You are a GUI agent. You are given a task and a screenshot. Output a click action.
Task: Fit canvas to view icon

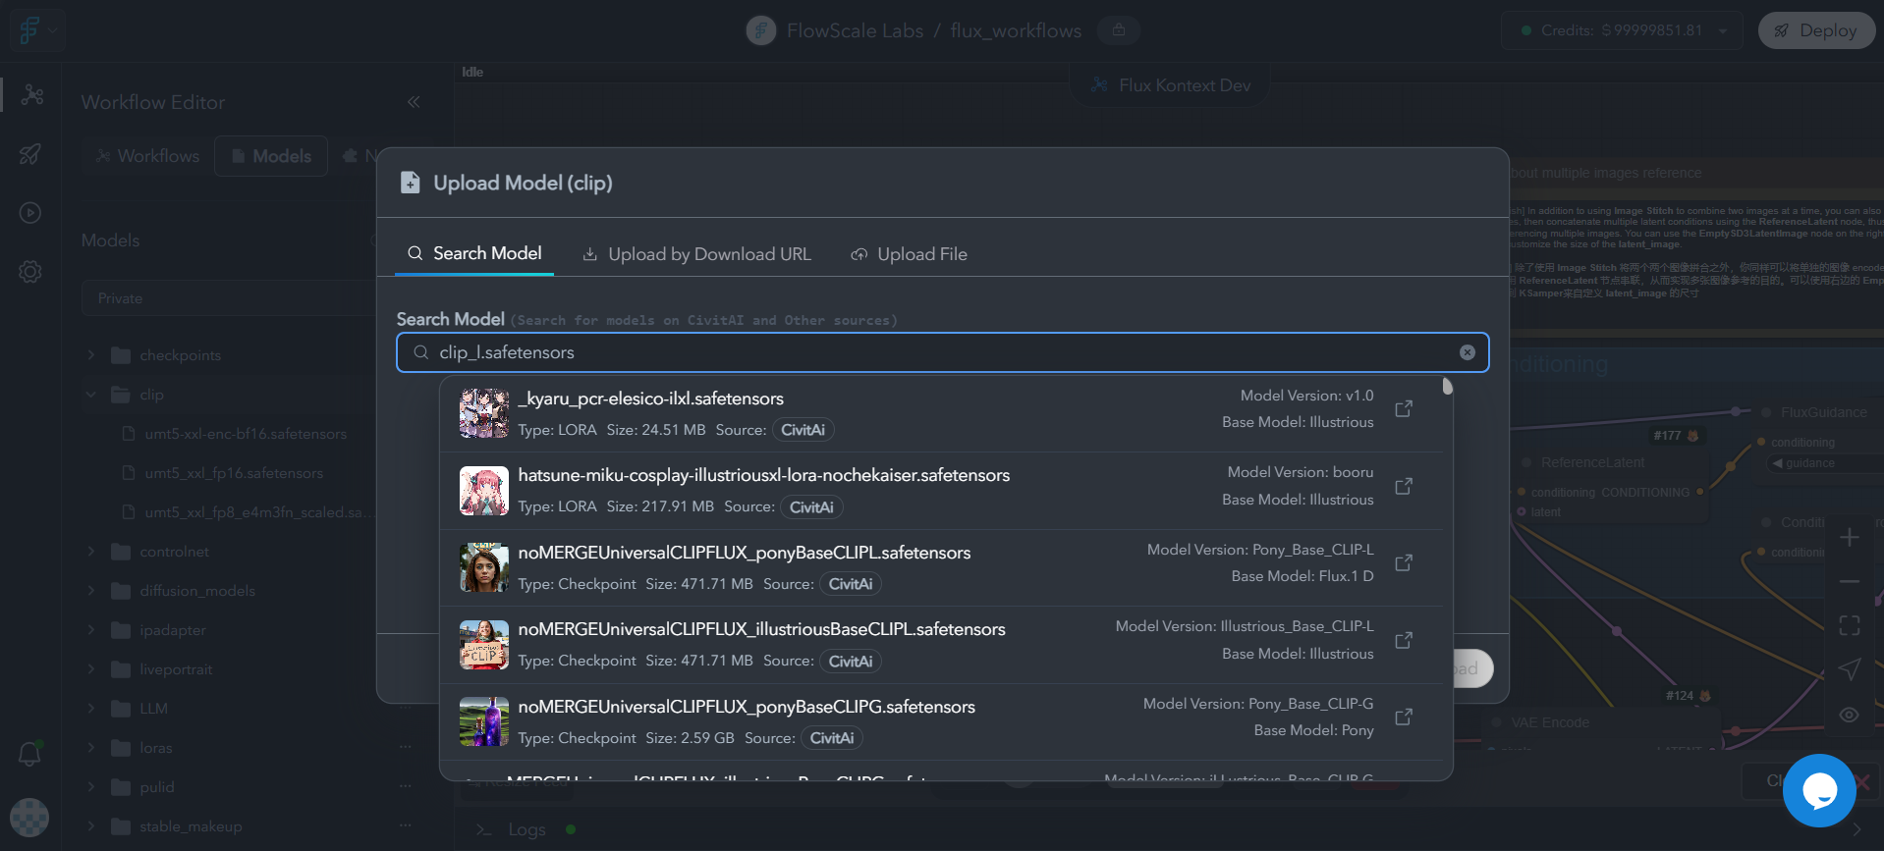(x=1849, y=625)
